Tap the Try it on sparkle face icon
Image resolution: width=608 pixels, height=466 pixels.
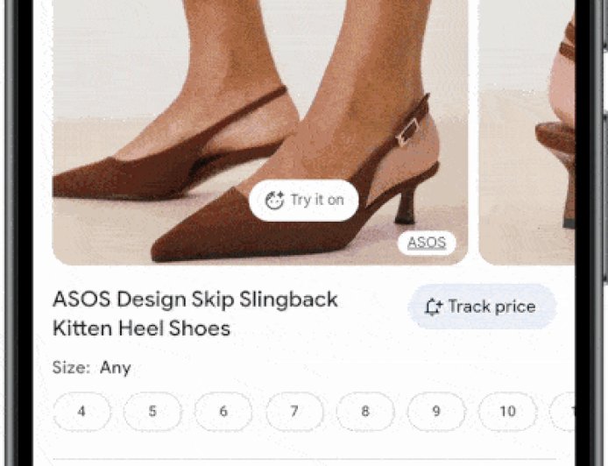(275, 201)
